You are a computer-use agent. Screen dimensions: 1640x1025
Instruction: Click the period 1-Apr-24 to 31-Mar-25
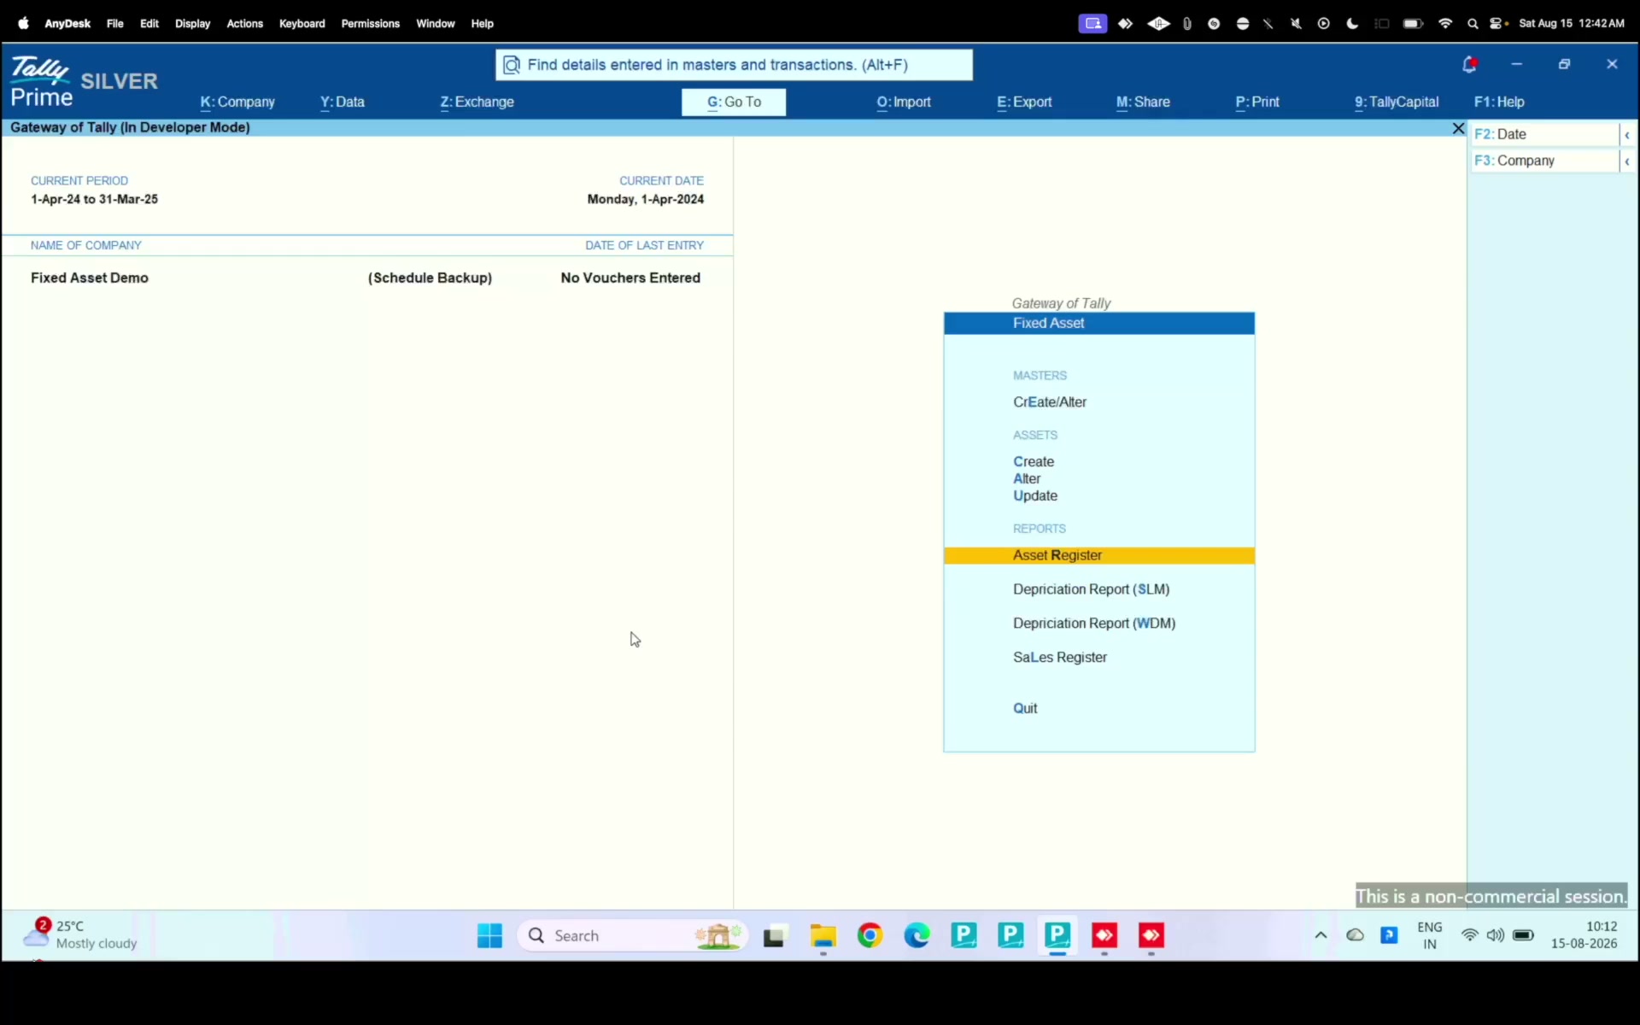(94, 199)
